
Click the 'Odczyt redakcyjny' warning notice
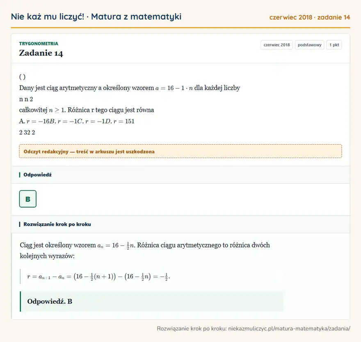180,151
